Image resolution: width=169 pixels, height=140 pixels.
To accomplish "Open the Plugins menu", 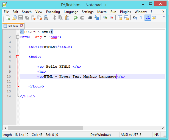I will coord(125,12).
